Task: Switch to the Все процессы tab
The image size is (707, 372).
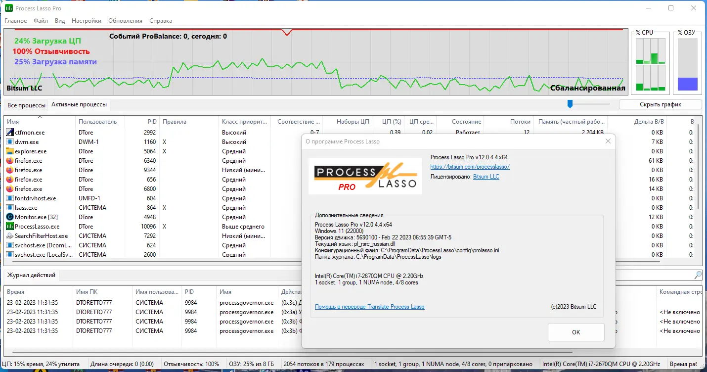Action: [x=27, y=105]
